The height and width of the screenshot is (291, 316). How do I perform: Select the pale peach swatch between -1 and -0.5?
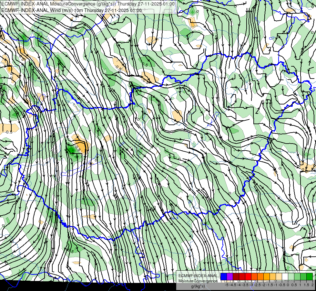(279, 277)
